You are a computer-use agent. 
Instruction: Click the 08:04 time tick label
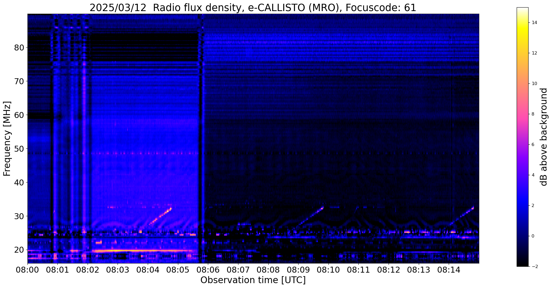[x=148, y=270]
